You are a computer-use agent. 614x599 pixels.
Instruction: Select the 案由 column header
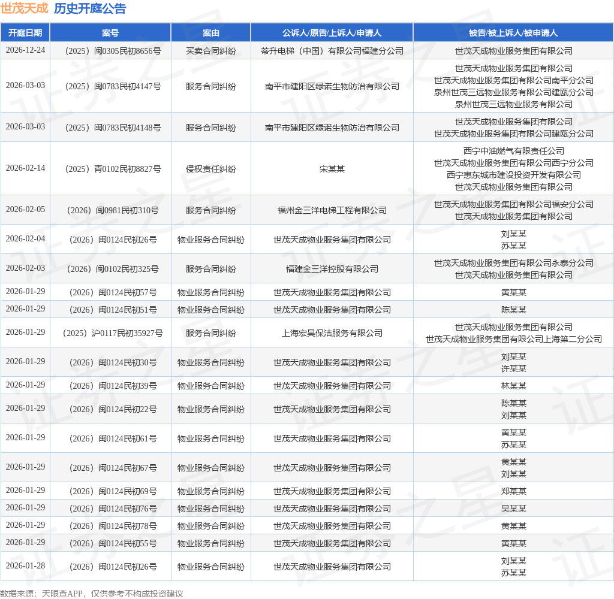(x=210, y=33)
